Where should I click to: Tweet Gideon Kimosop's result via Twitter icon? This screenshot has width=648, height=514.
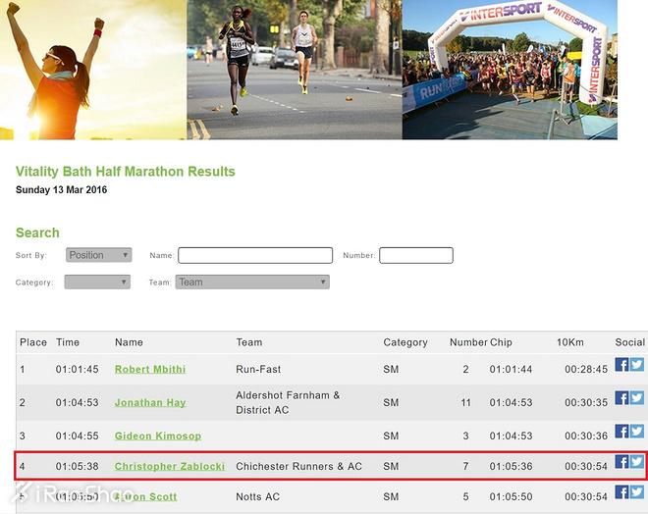click(637, 432)
